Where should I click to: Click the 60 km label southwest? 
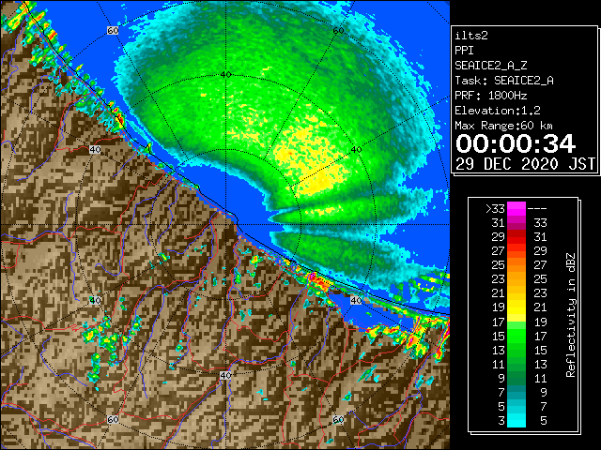click(113, 420)
